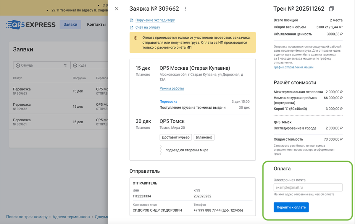Image resolution: width=355 pixels, height=224 pixels.
Task: Open the three-dot menu beside Заявка № 309662
Action: [x=186, y=9]
